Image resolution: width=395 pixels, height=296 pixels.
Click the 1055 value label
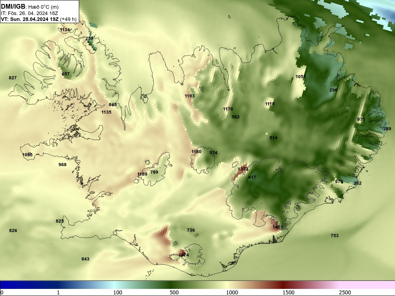point(301,77)
